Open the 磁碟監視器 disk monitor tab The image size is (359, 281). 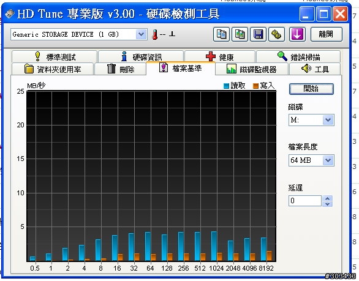click(252, 69)
